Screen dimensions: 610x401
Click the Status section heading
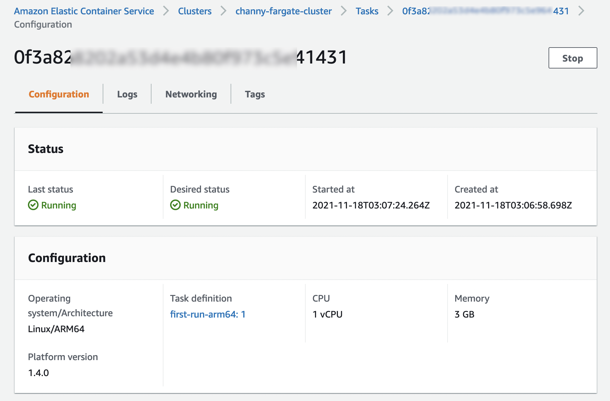tap(46, 149)
